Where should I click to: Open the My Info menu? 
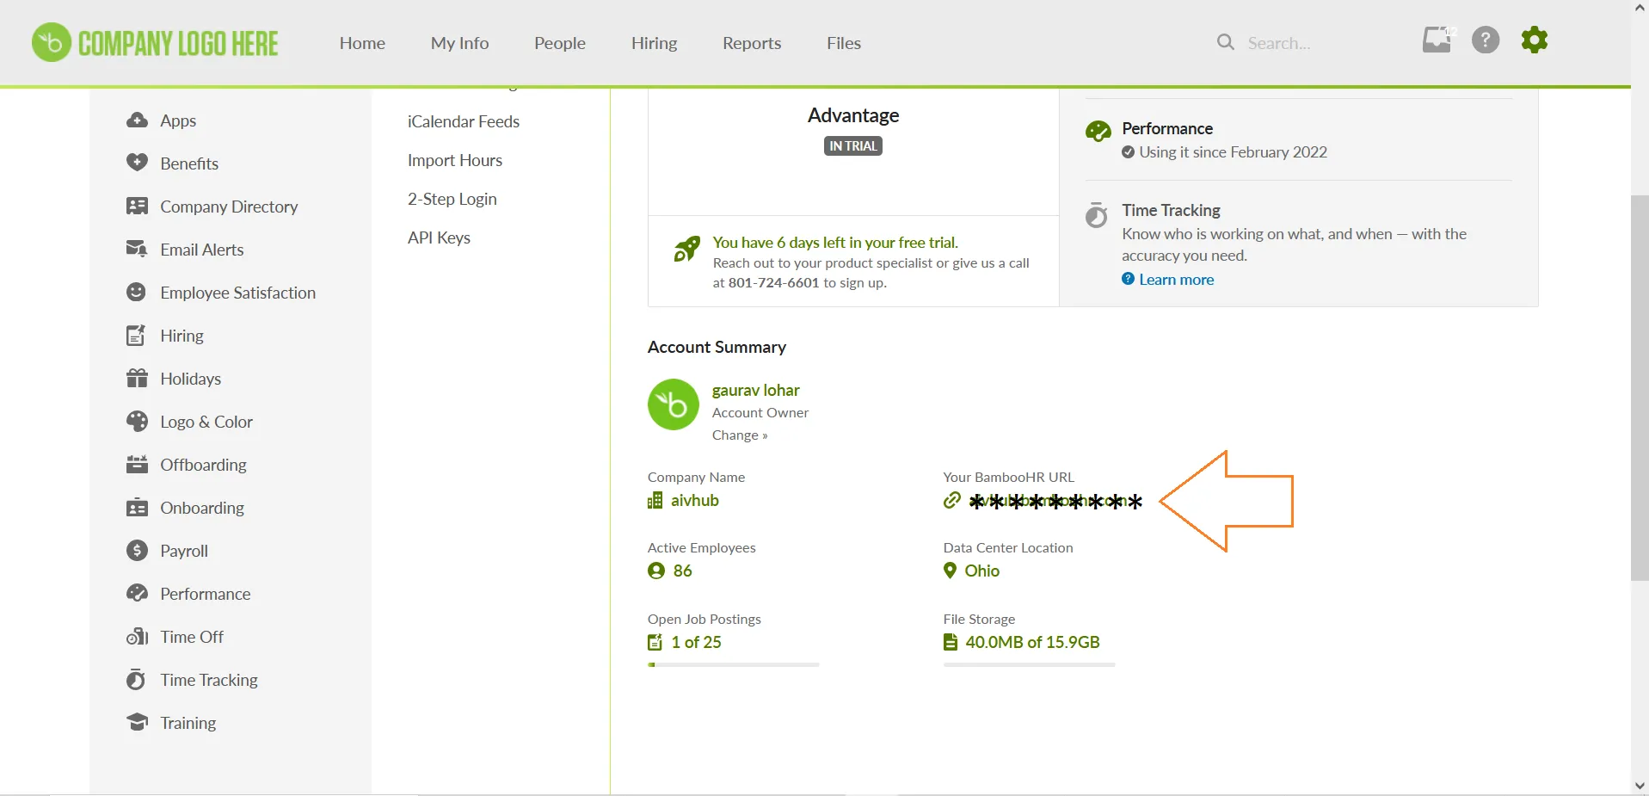point(459,43)
